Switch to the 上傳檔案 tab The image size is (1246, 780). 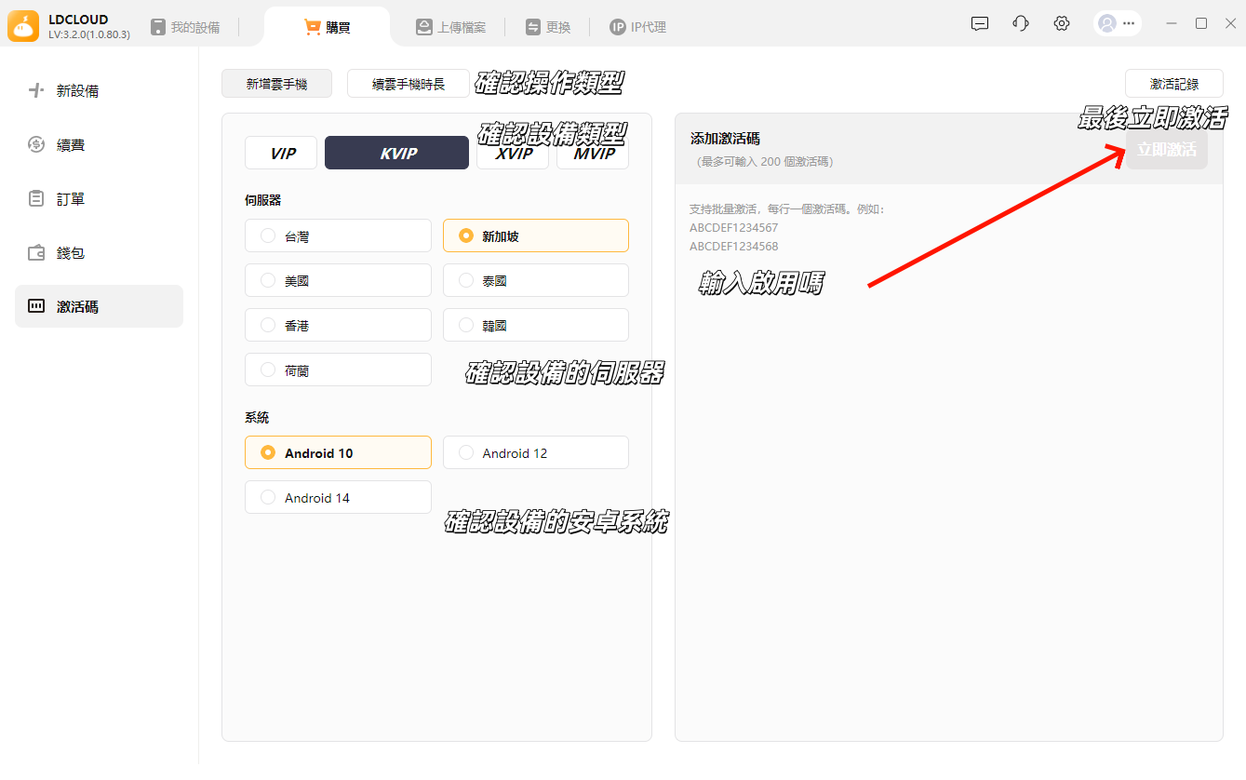pyautogui.click(x=451, y=27)
